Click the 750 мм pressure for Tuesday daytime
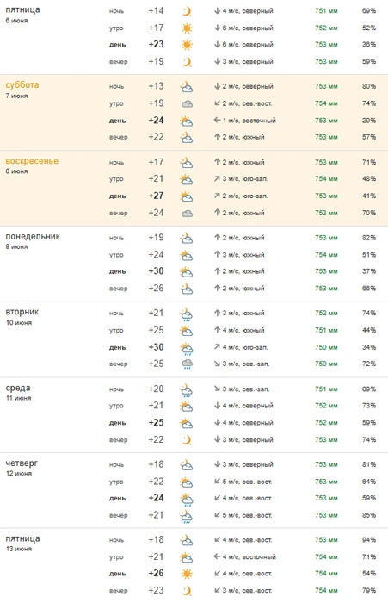Viewport: 388px width, 603px height. (326, 347)
